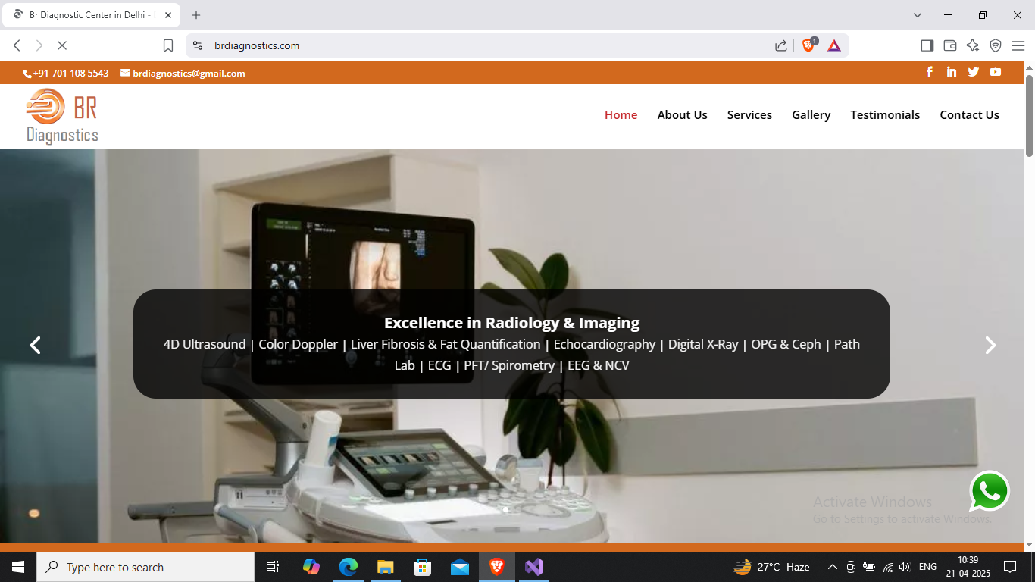Click the share icon in address bar
The image size is (1035, 582).
(781, 45)
